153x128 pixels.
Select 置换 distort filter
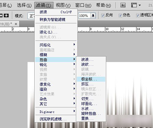click(x=91, y=118)
